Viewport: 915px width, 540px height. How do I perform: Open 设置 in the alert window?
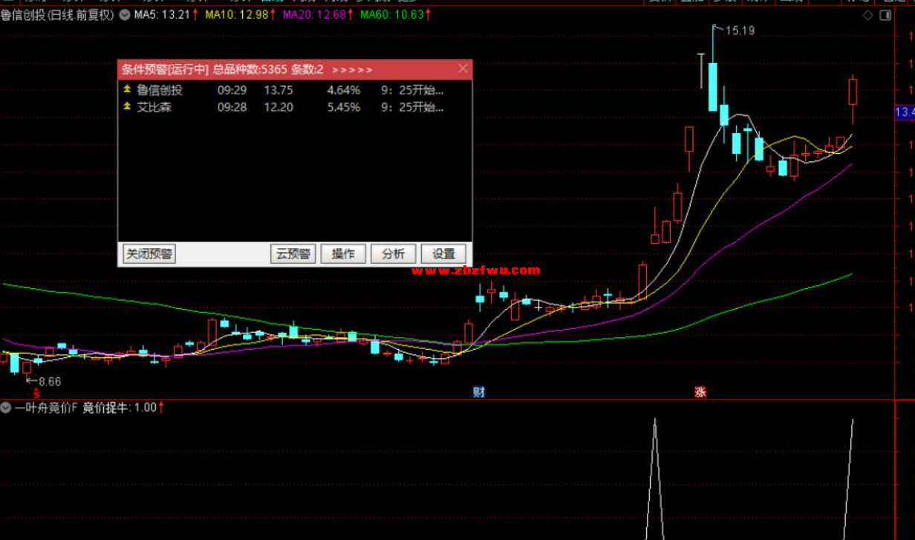pos(443,254)
